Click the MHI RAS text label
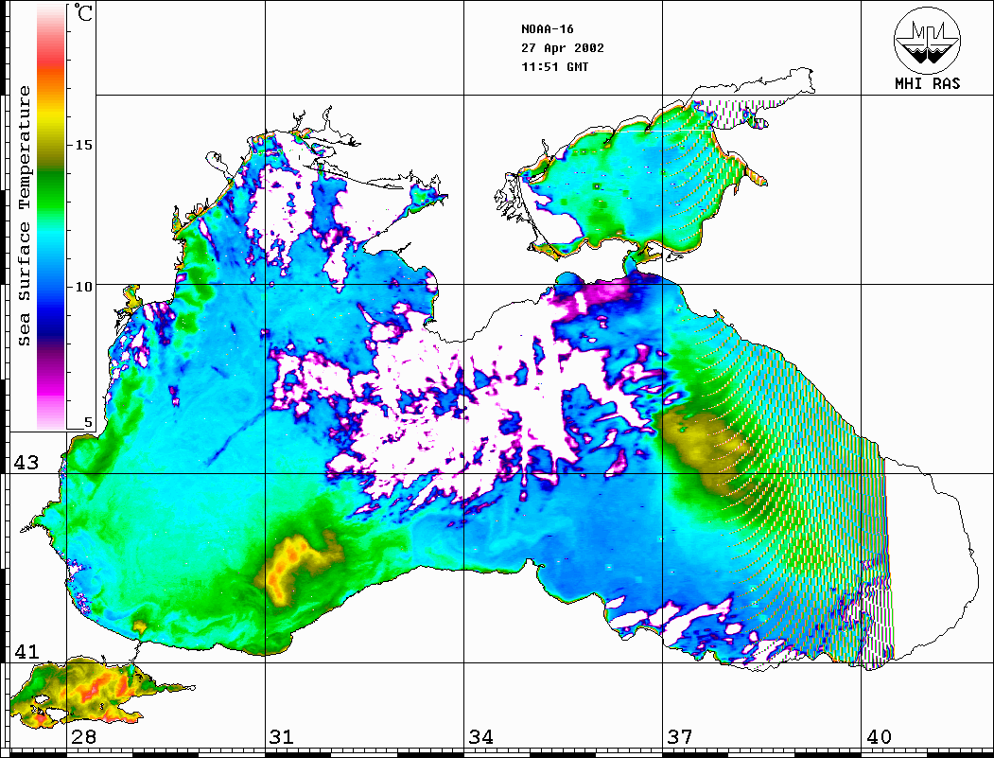Viewport: 994px width, 758px height. tap(927, 83)
